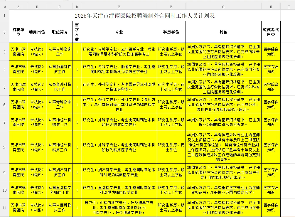The width and height of the screenshot is (295, 217).
Task: Click the 研究生学历，博士学位 cell
Action: coord(171,147)
